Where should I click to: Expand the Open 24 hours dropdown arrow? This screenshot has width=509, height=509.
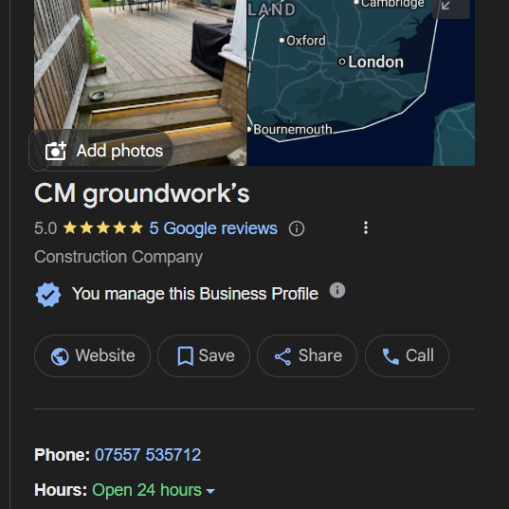210,491
